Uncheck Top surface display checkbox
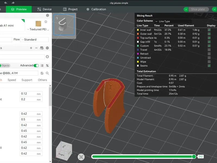 (209, 38)
